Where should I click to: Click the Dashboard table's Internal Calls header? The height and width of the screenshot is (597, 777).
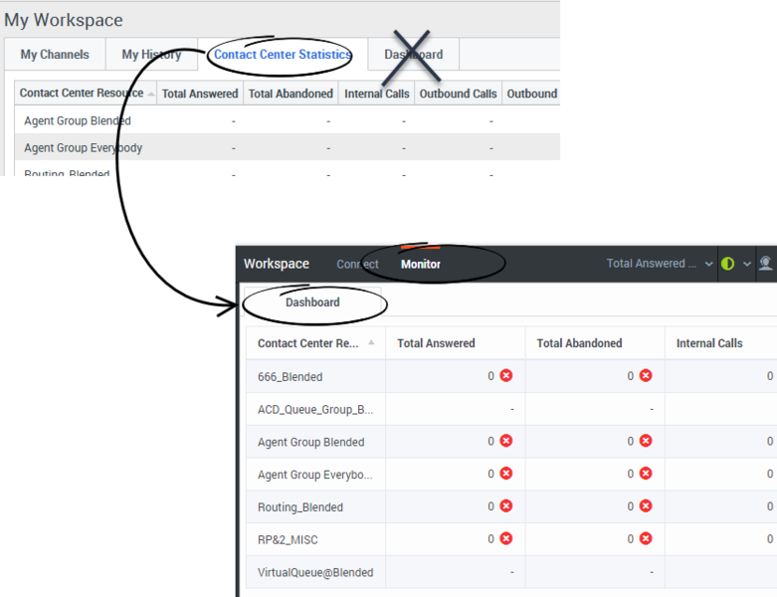[x=721, y=343]
